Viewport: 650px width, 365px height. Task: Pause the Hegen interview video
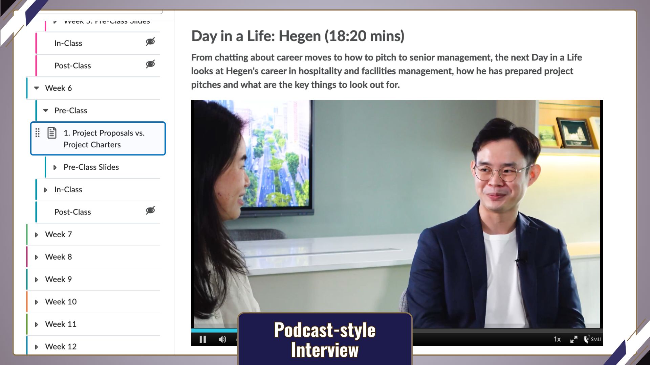(202, 339)
